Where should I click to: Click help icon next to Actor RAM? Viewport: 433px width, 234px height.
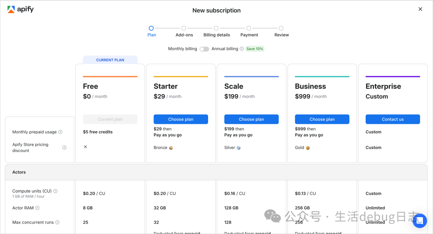[x=37, y=208]
